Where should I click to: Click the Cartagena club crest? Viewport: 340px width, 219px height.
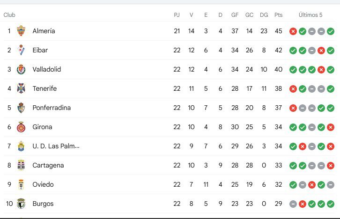click(x=21, y=165)
